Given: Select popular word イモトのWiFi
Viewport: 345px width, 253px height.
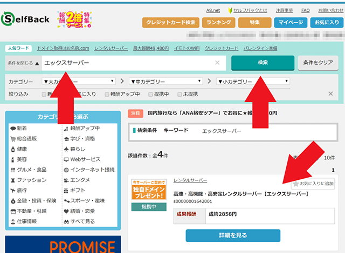Looking at the screenshot, I should pyautogui.click(x=187, y=48).
